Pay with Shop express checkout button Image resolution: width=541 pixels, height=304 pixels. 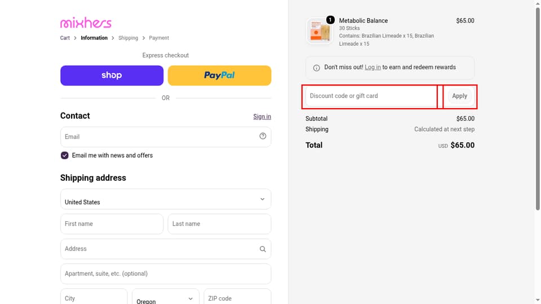pos(112,75)
